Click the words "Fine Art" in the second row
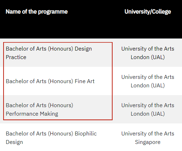182x151 pixels. 85,81
